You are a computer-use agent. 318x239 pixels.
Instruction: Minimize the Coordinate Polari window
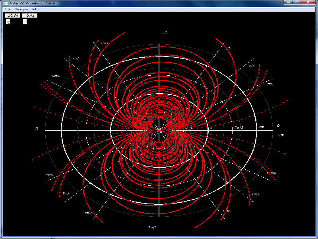[288, 2]
